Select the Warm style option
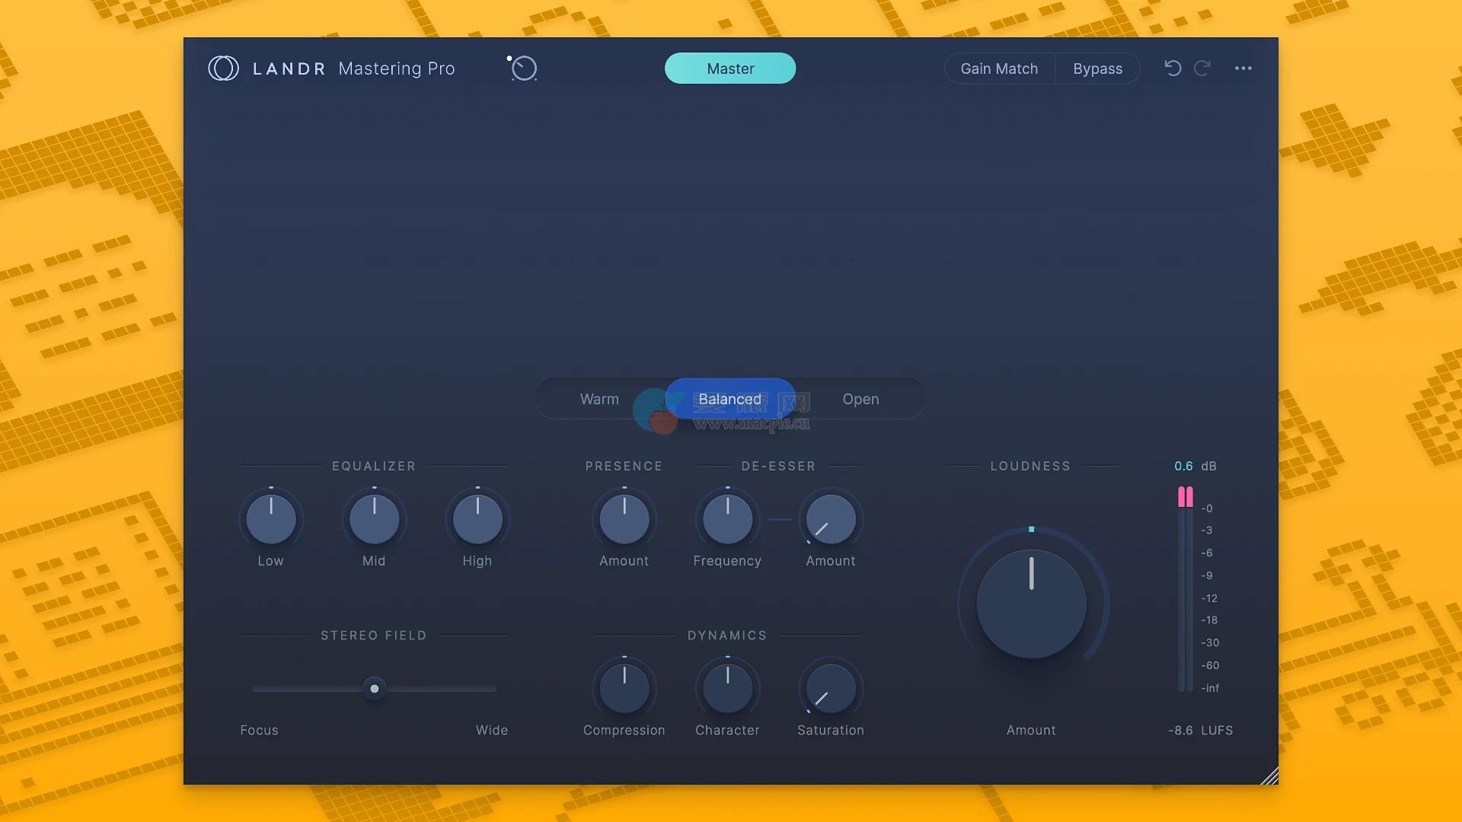Screen dimensions: 1462x822 click(x=599, y=399)
